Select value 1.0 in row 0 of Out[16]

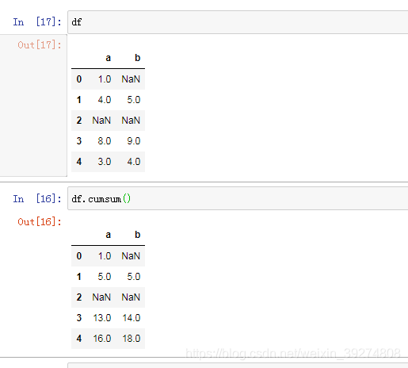(x=105, y=256)
